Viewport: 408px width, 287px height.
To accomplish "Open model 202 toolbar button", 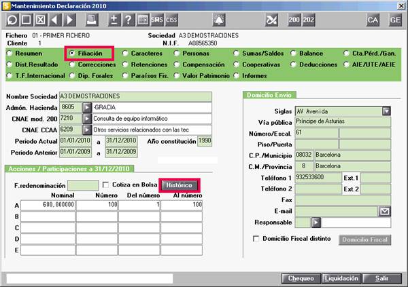I will pos(309,20).
